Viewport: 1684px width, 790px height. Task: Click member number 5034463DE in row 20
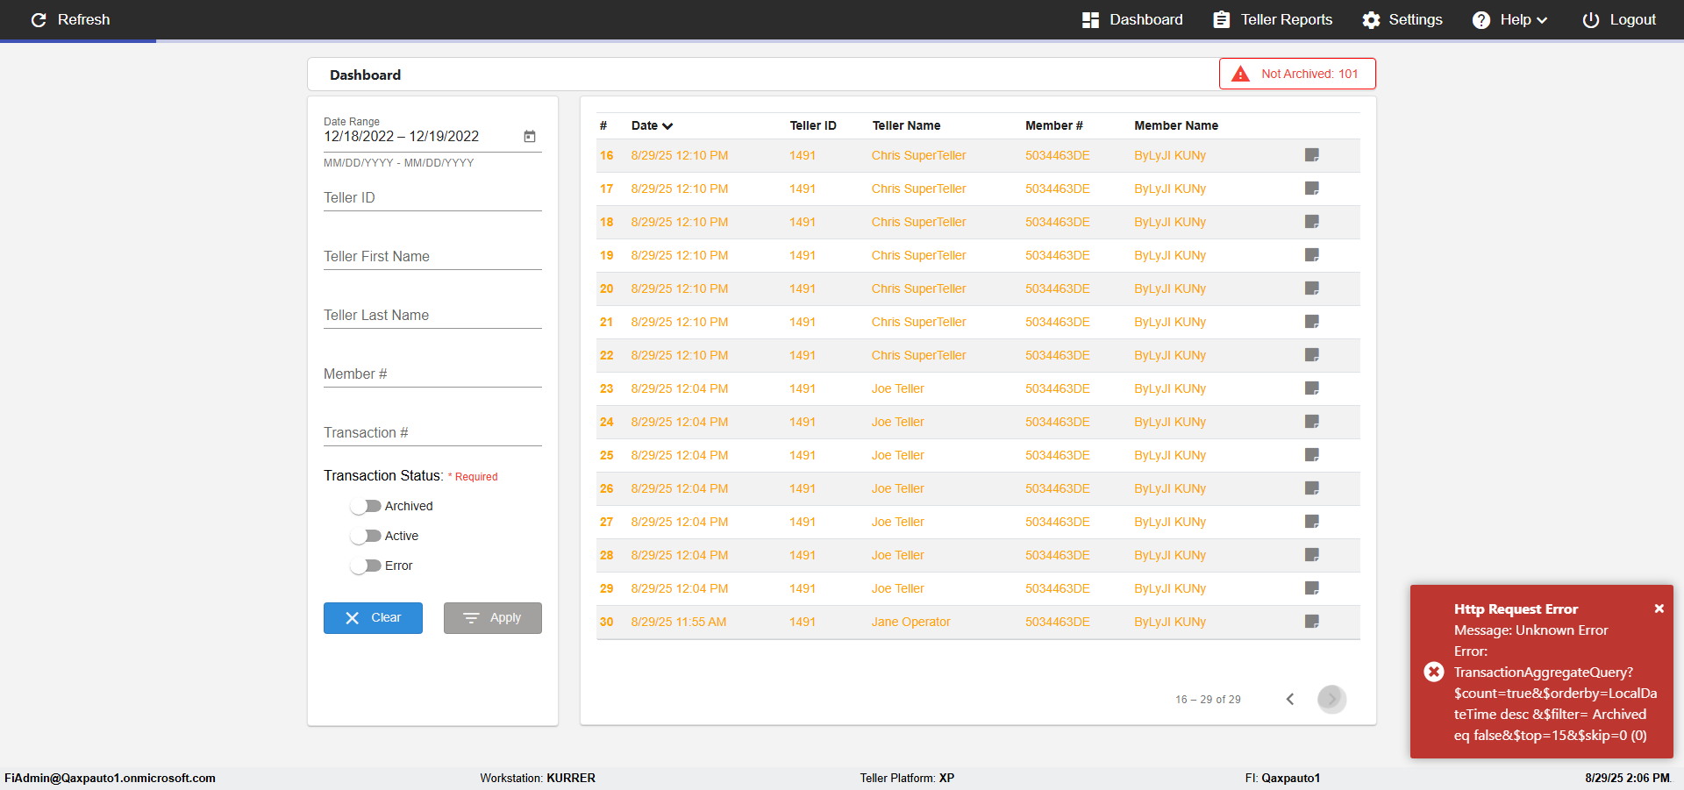(1058, 288)
